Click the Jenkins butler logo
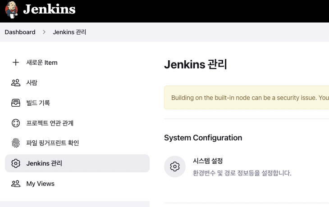The width and height of the screenshot is (329, 207). click(12, 9)
